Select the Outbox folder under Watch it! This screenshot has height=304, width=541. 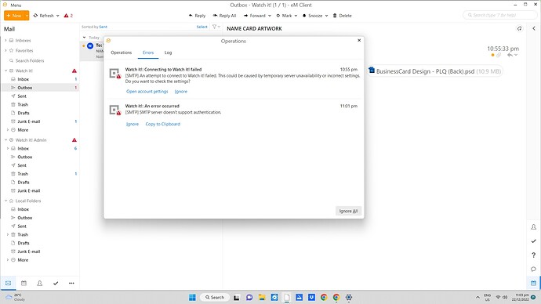click(40, 88)
